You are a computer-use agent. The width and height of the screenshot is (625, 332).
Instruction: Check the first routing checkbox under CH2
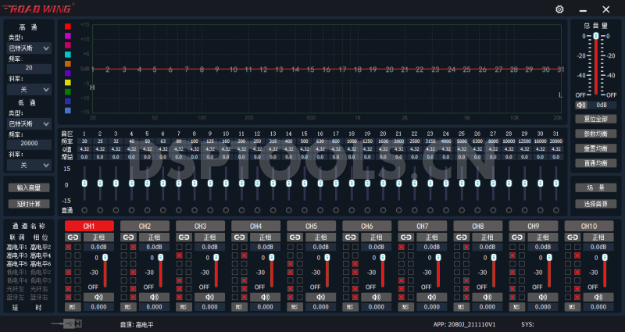click(123, 247)
